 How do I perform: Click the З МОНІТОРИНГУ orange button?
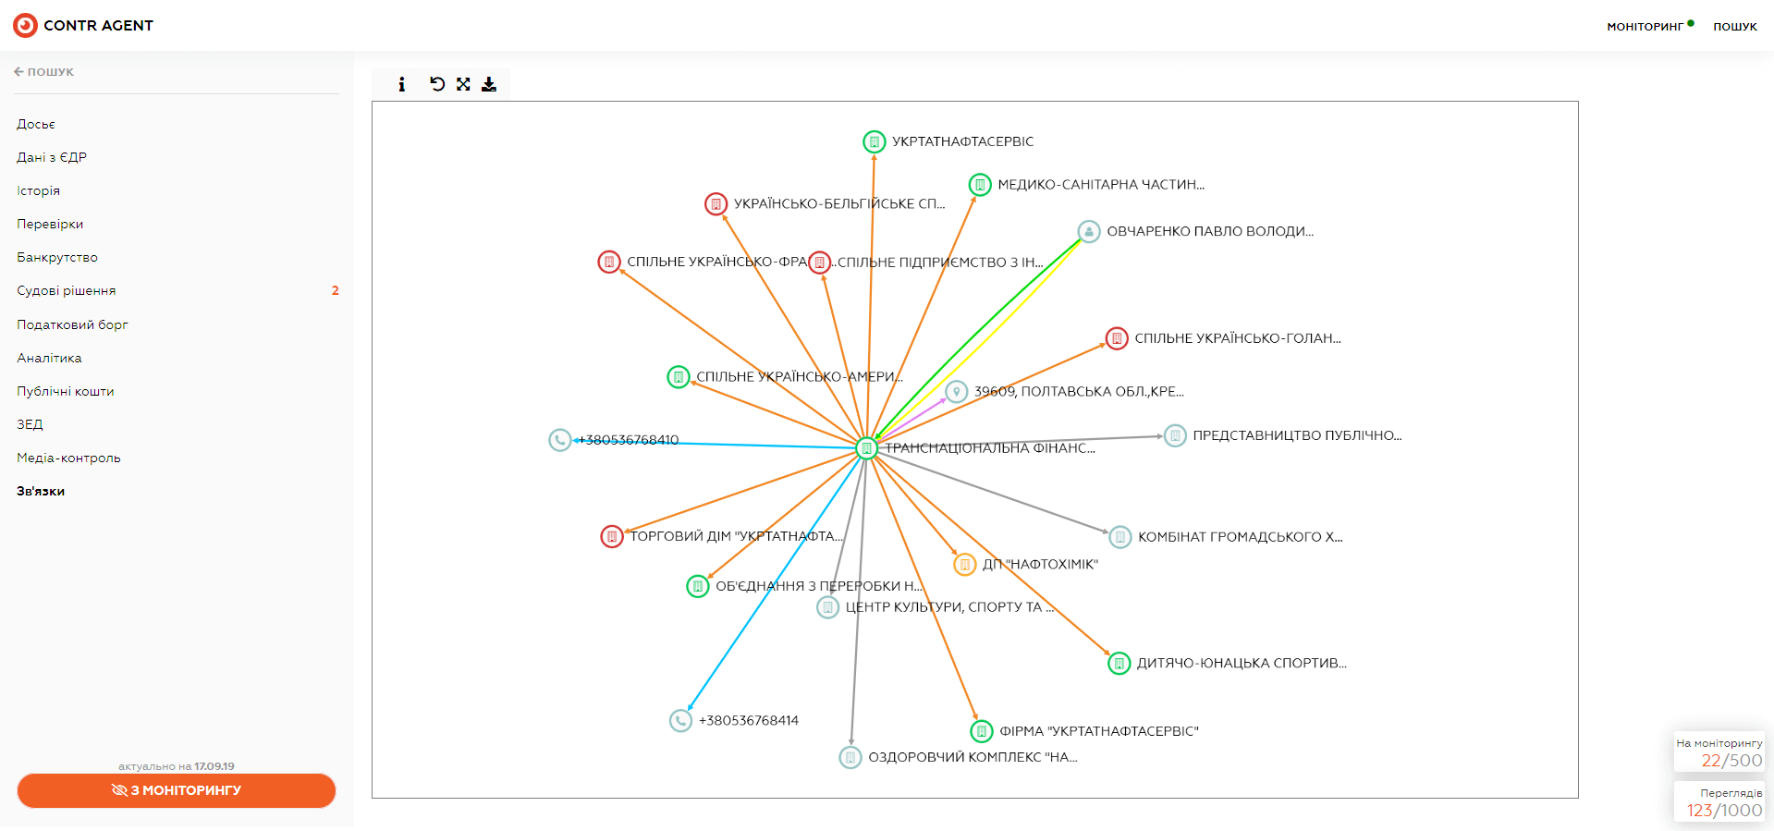(177, 790)
